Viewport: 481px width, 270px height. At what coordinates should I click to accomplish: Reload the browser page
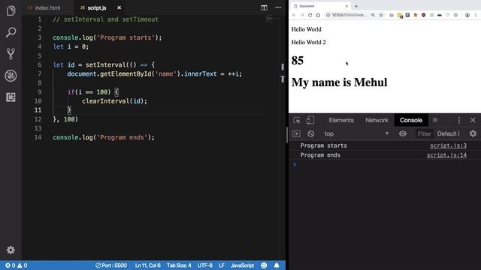pyautogui.click(x=310, y=15)
